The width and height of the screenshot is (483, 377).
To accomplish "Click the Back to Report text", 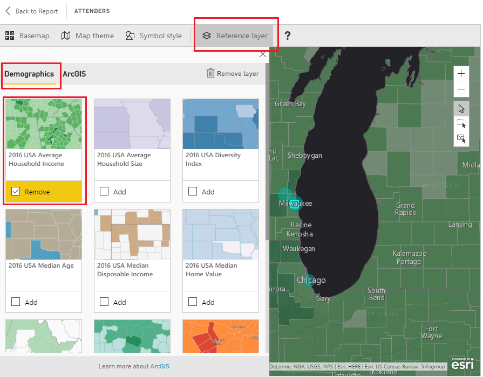I will coord(37,11).
